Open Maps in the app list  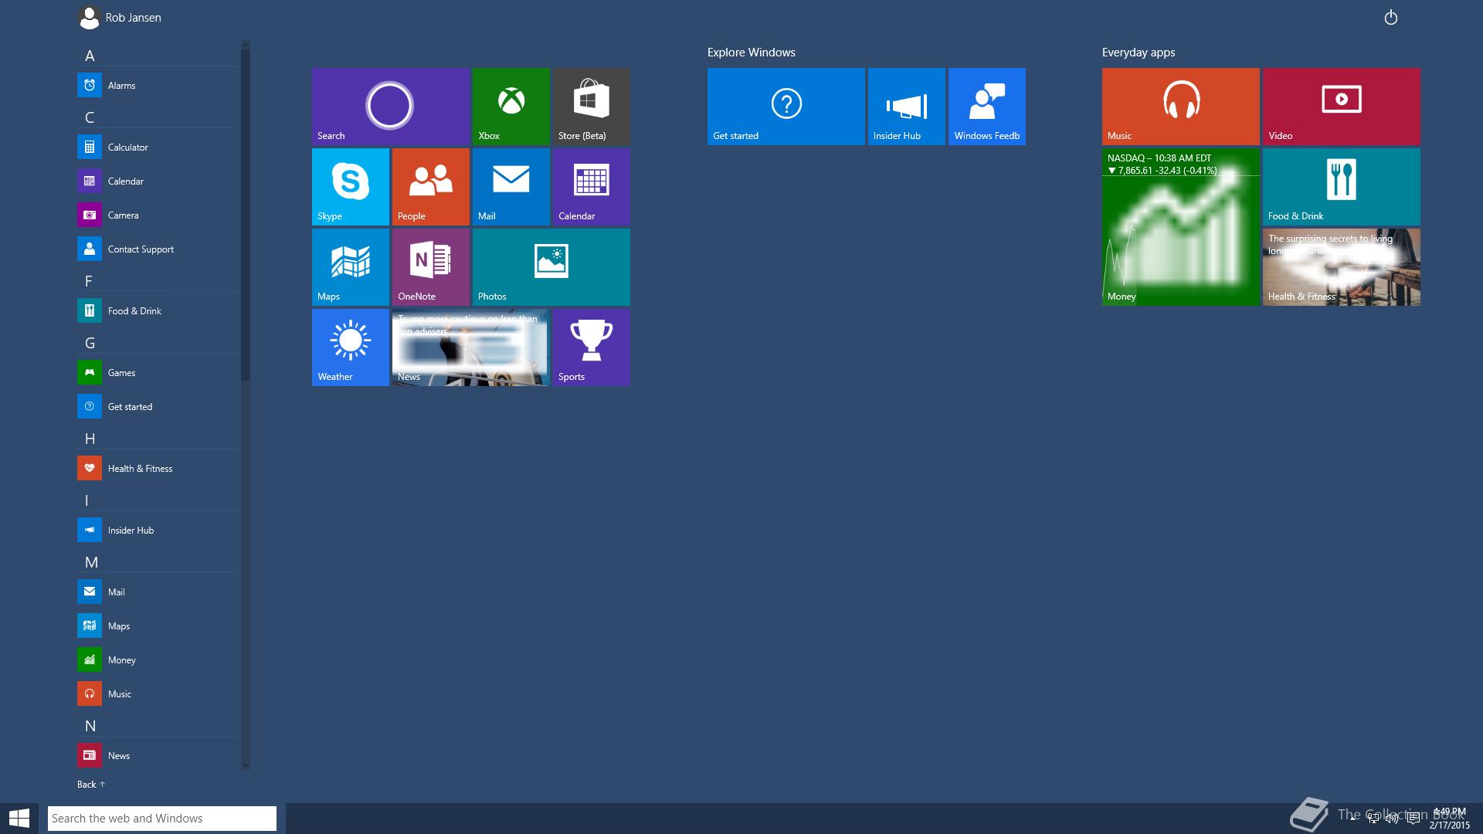pyautogui.click(x=158, y=625)
